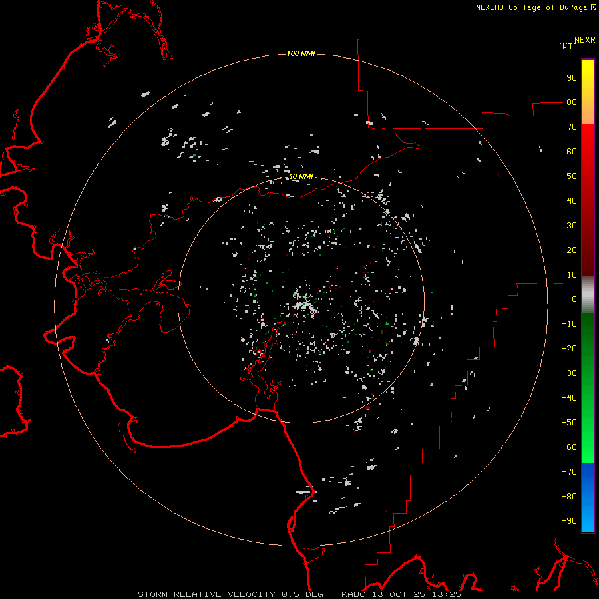Pick the blue bottom color bar segment near -80

(588, 497)
